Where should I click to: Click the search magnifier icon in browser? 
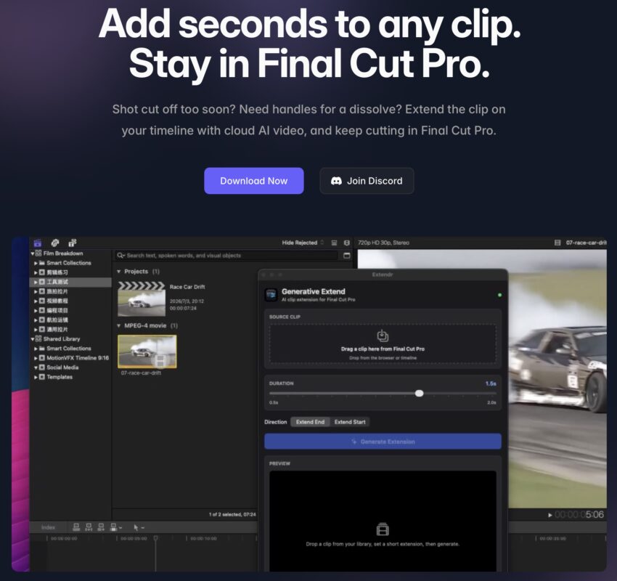(x=120, y=256)
